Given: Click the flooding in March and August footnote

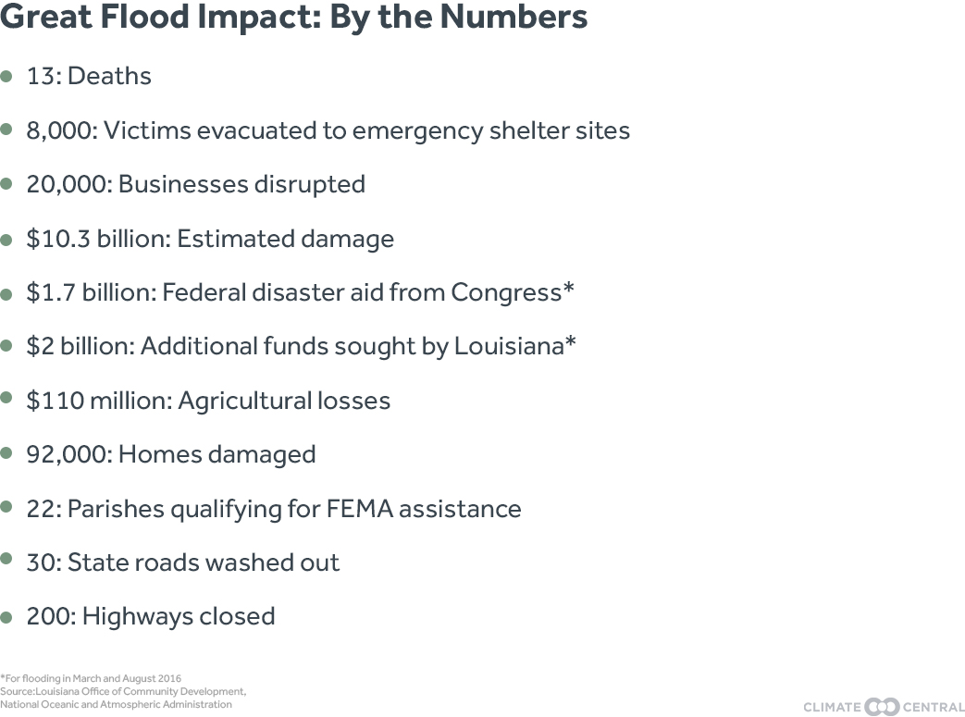Looking at the screenshot, I should coord(91,678).
